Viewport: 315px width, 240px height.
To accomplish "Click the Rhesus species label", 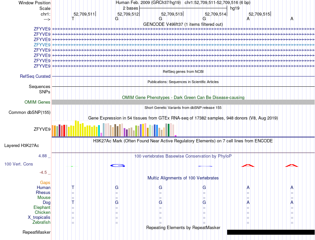I will 43,192.
